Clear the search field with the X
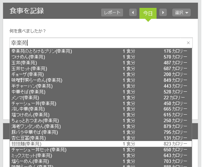The width and height of the screenshot is (202, 167). (x=188, y=43)
